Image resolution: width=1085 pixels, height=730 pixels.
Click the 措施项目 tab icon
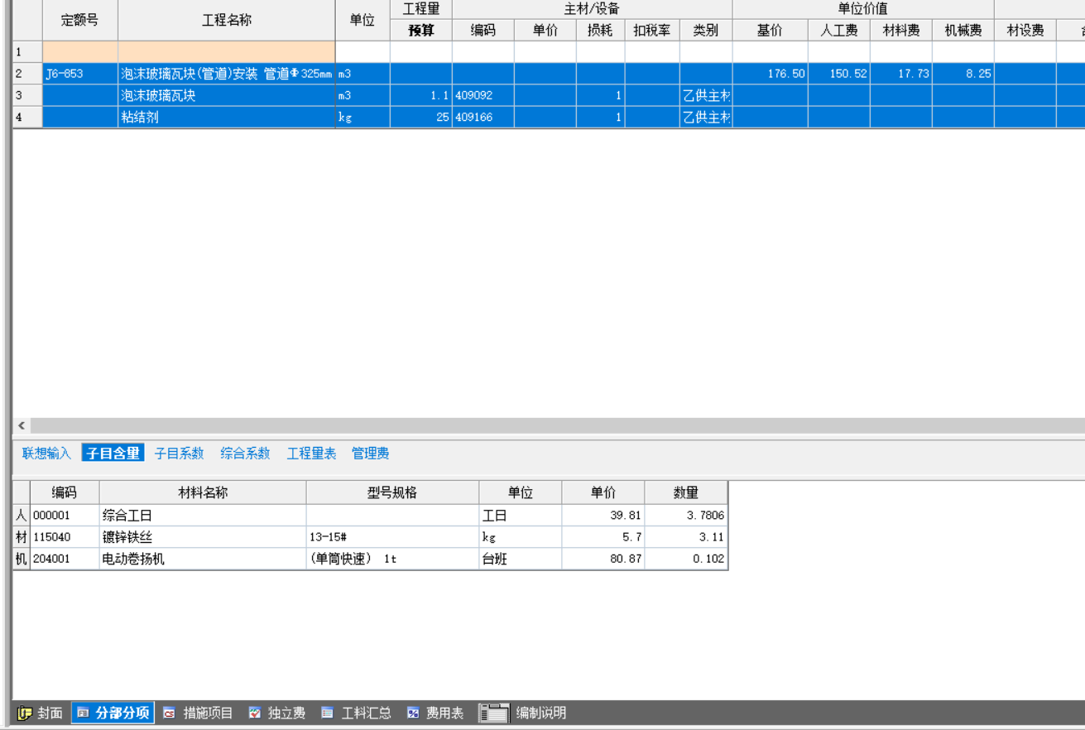click(170, 713)
